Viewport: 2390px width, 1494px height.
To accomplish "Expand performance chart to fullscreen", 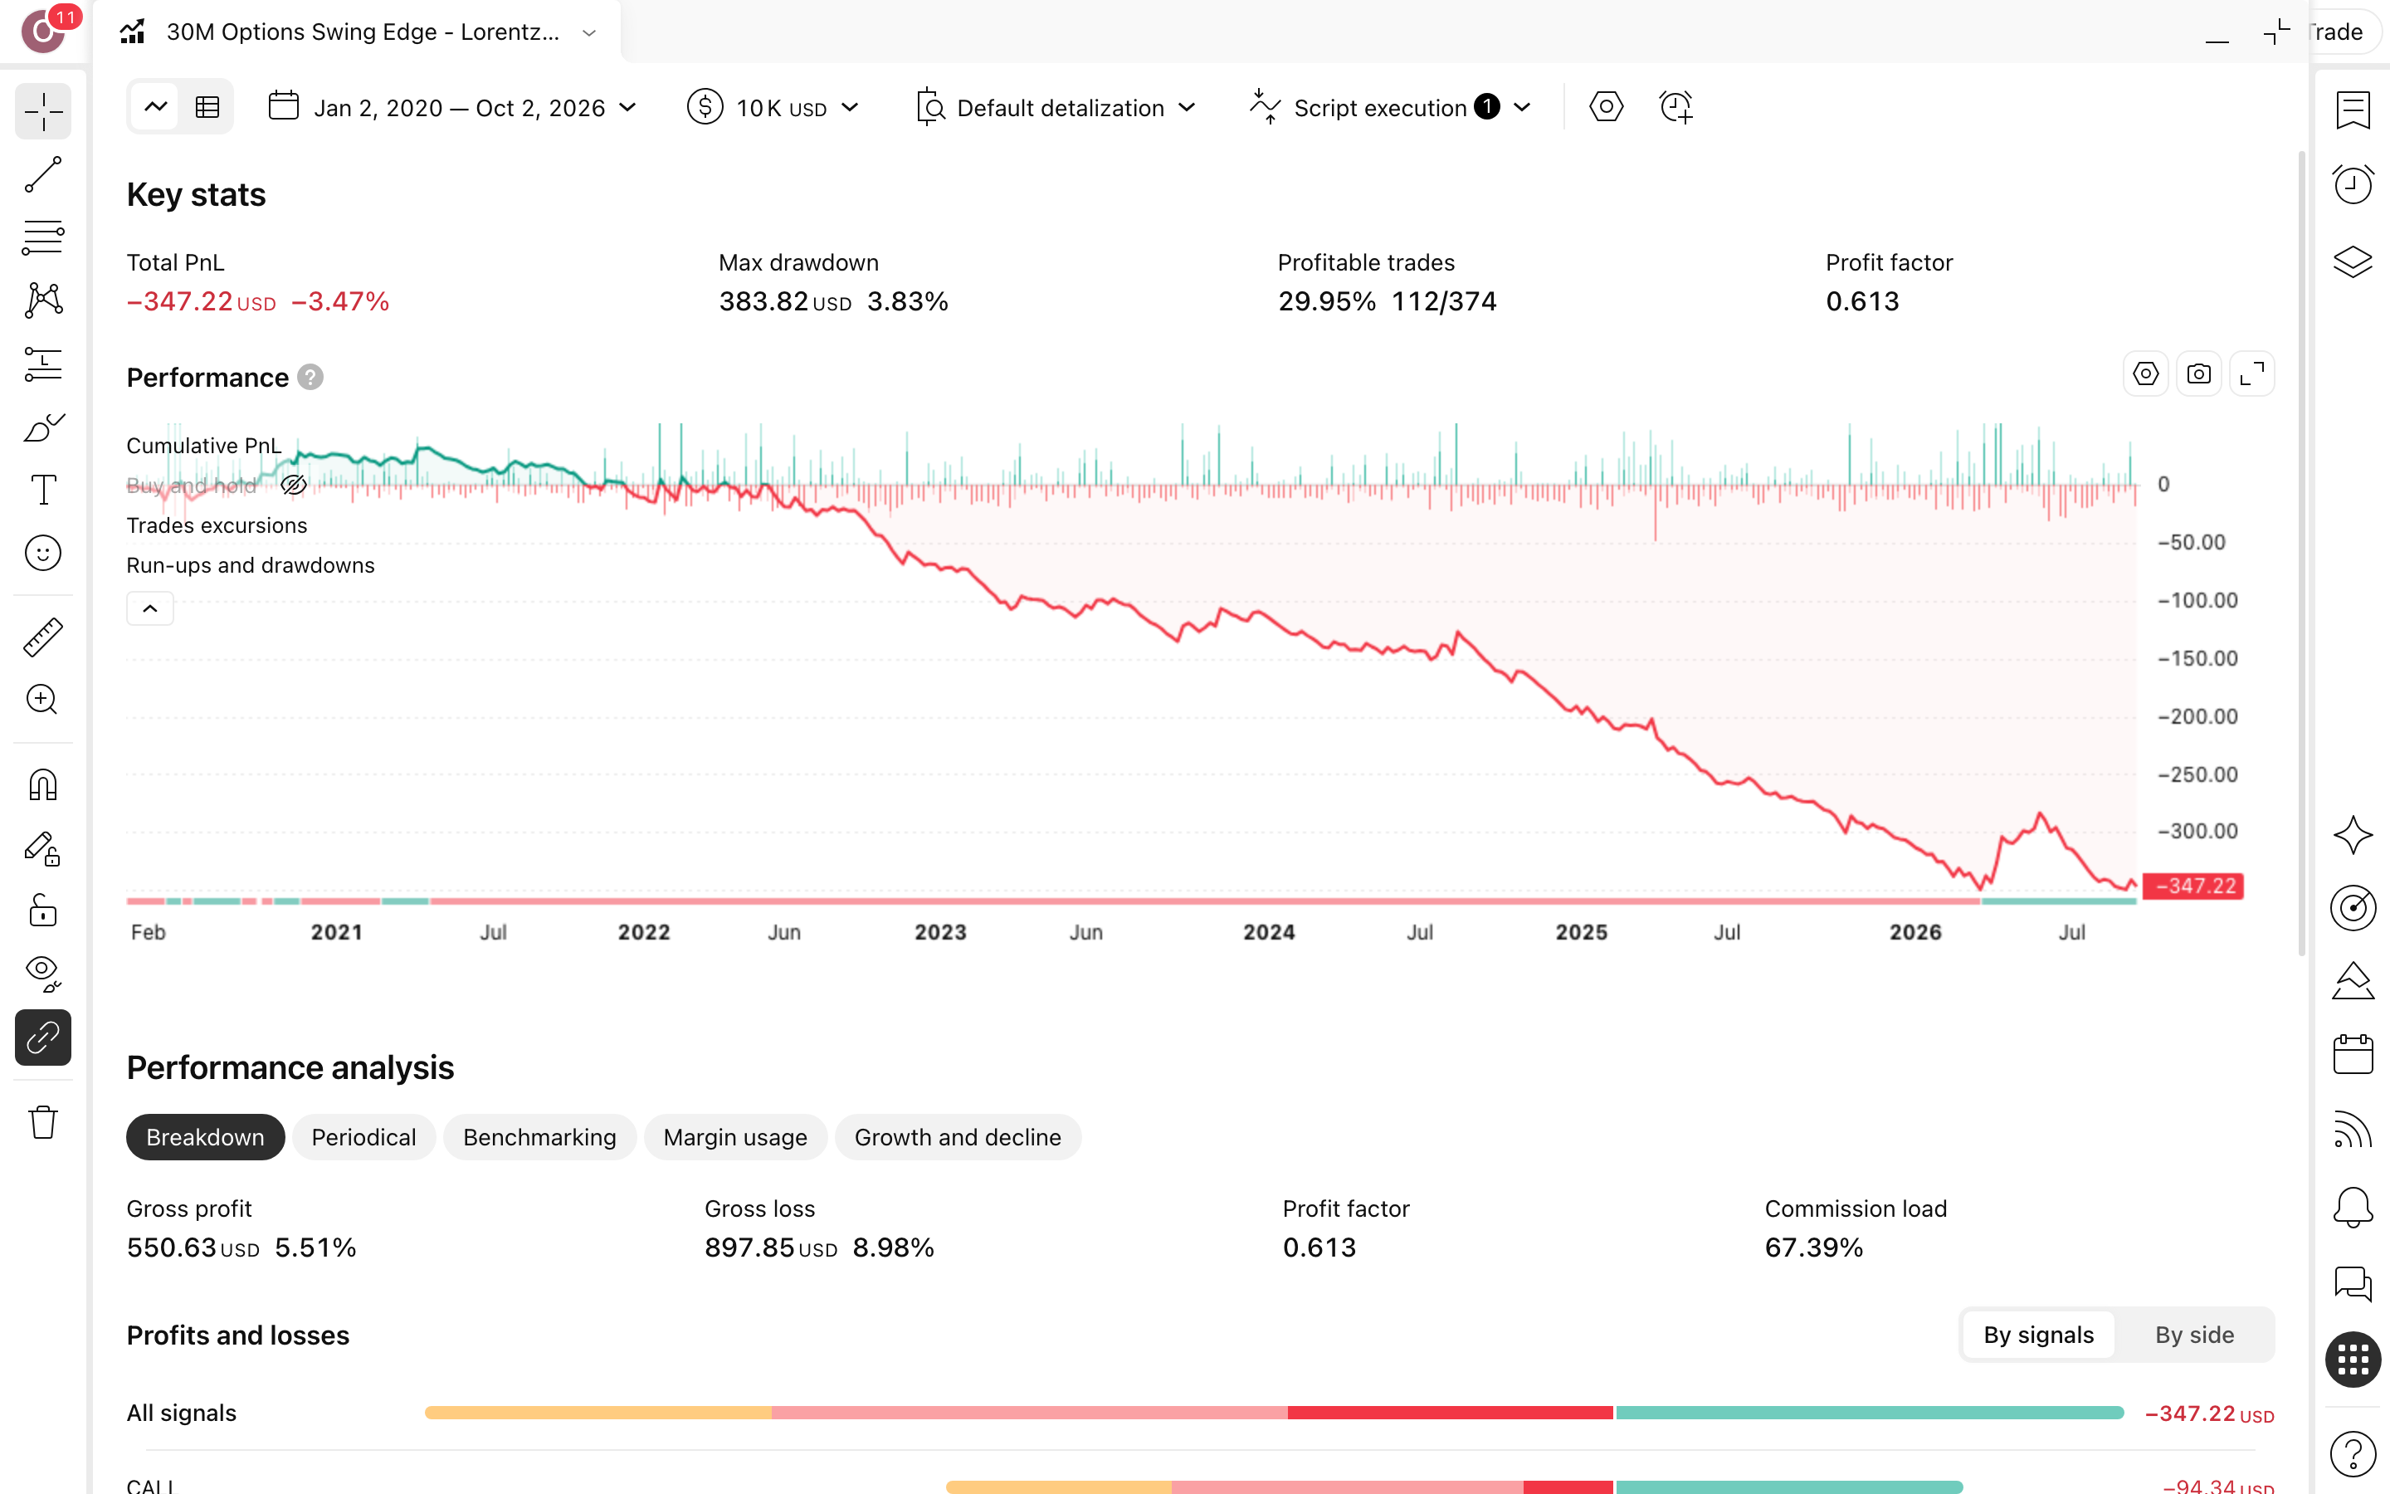I will click(2251, 374).
